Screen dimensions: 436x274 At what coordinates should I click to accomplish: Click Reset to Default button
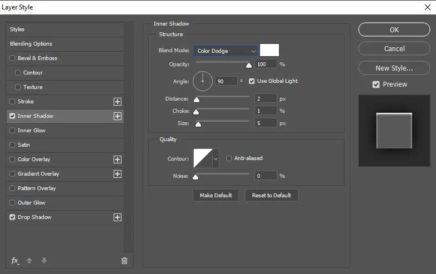point(271,195)
